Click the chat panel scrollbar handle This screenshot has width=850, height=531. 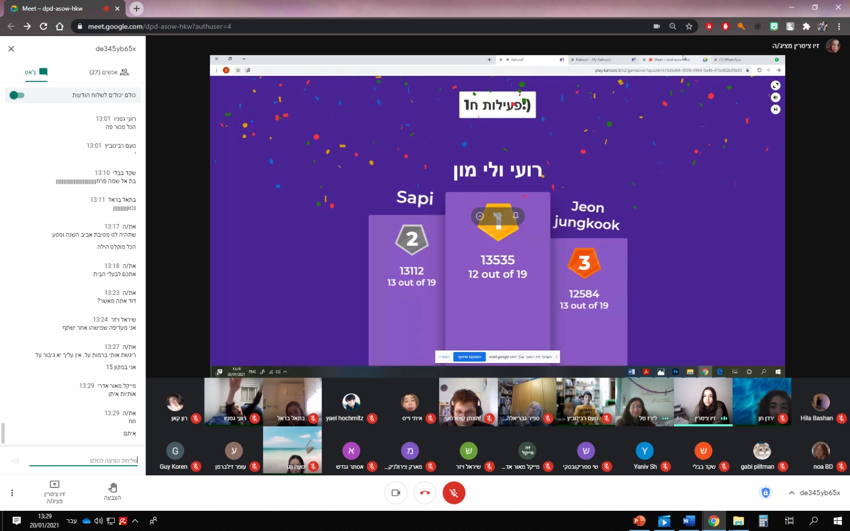(3, 433)
